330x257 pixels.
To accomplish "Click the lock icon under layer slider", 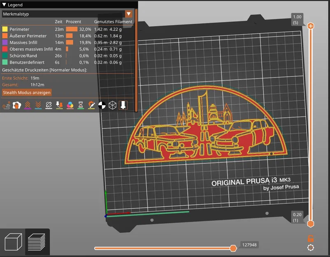I will [311, 238].
